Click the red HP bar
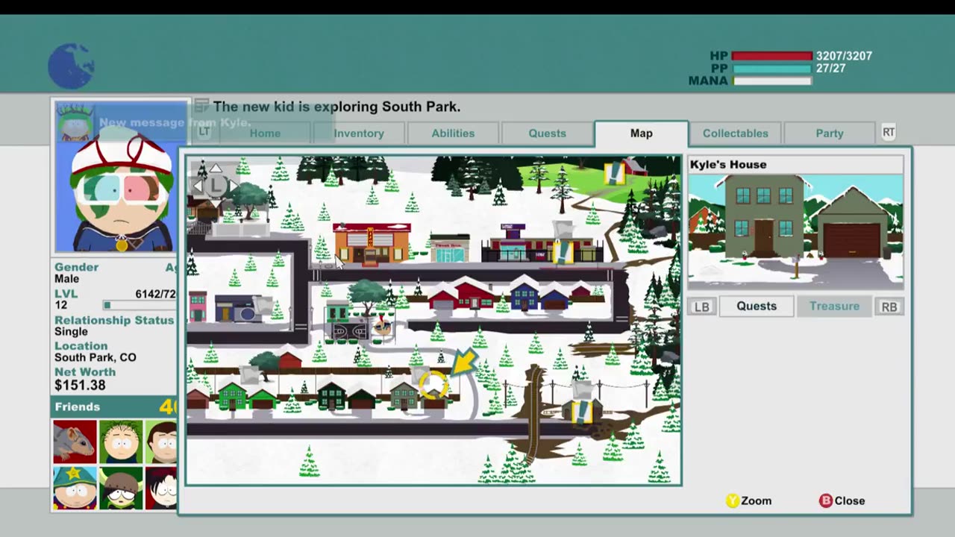The width and height of the screenshot is (955, 537). 771,56
